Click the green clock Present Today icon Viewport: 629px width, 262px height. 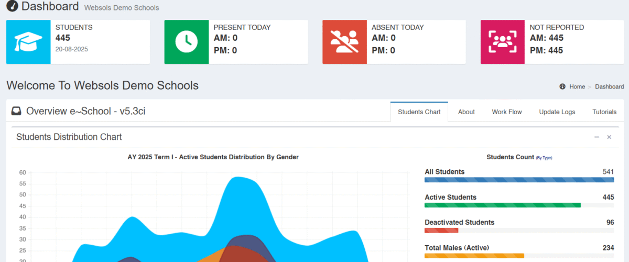(x=186, y=42)
